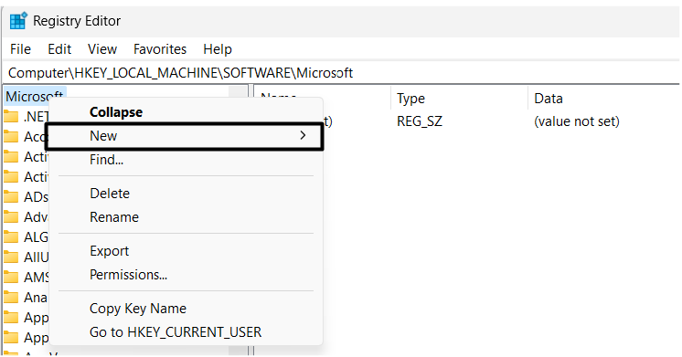Select Copy Key Name option
The image size is (682, 357).
coord(138,309)
